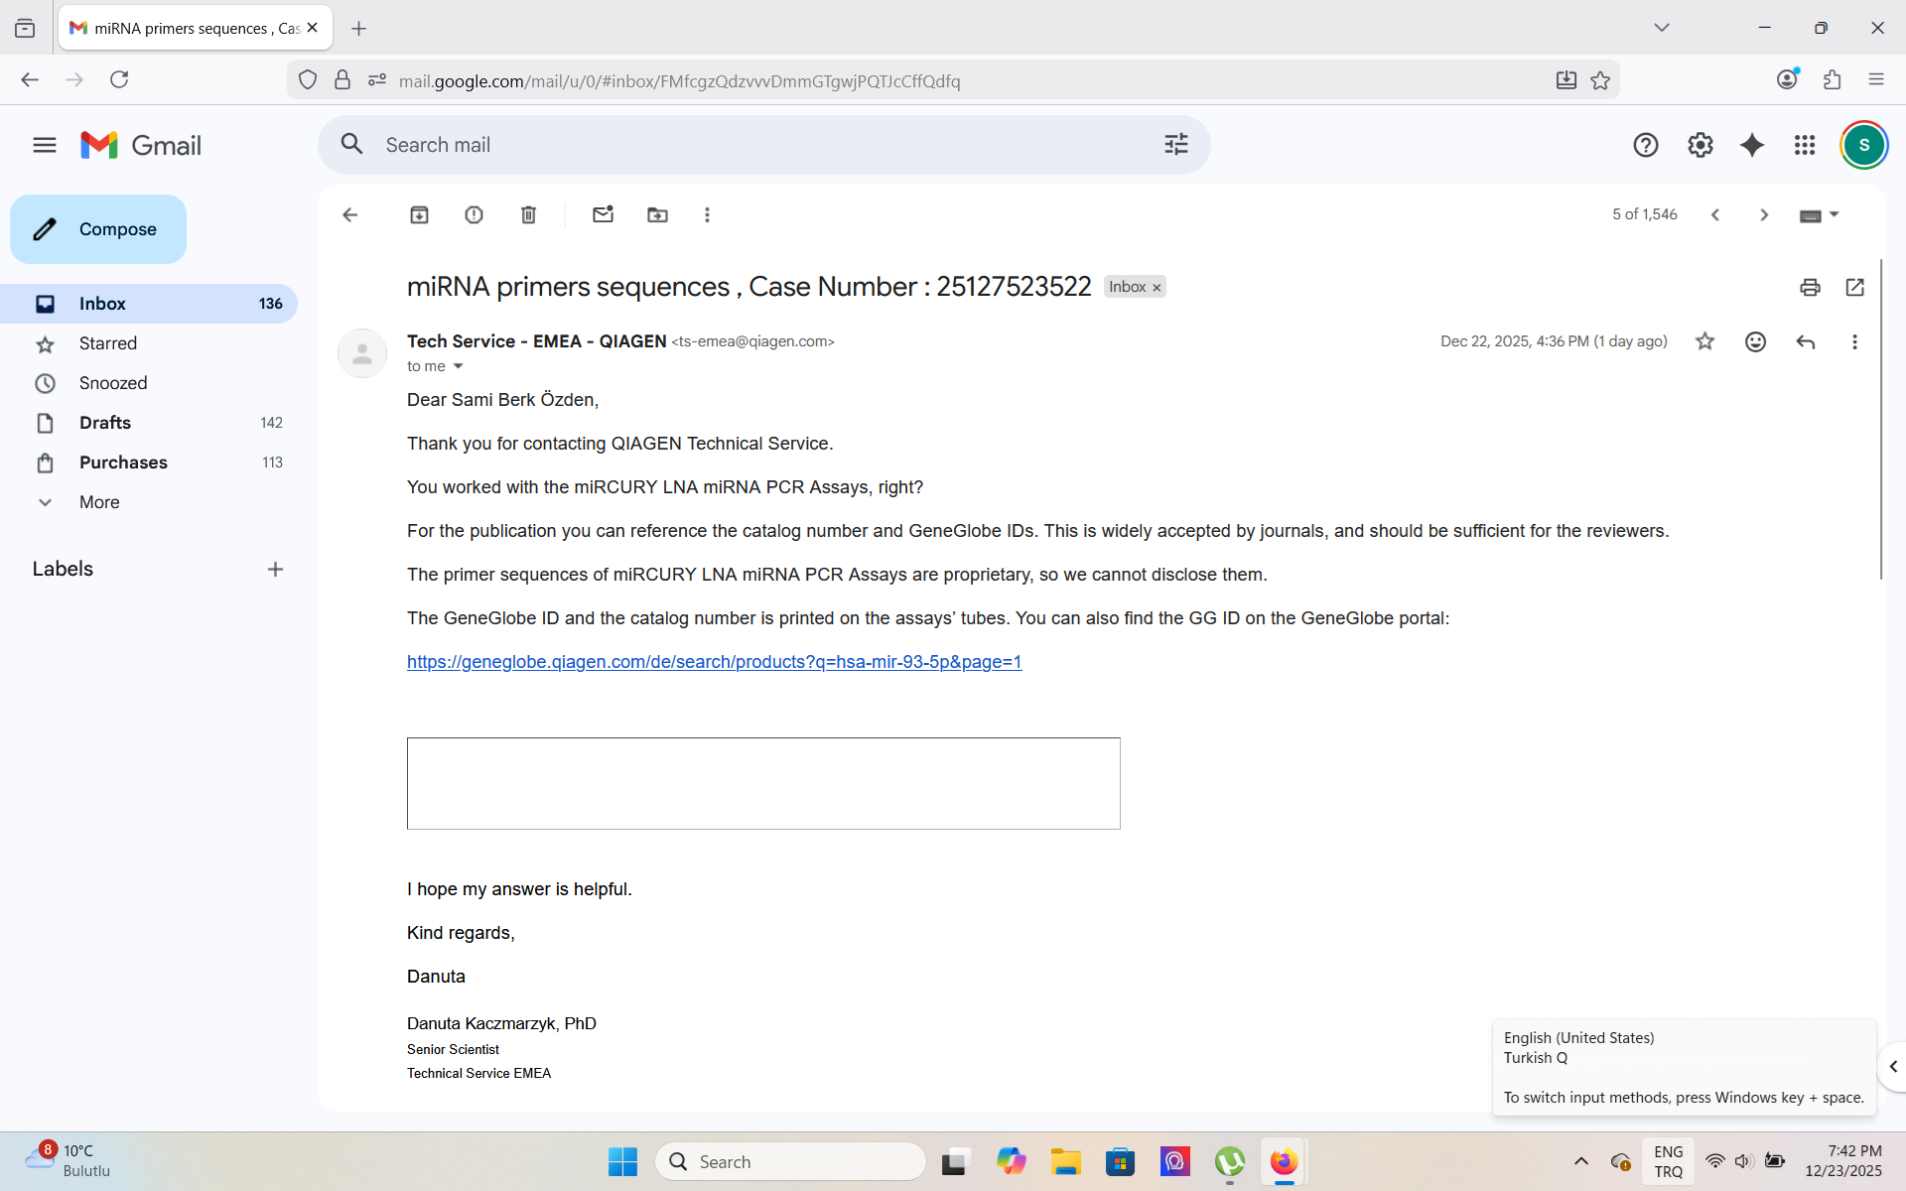The height and width of the screenshot is (1191, 1906).
Task: Show the older email
Action: coord(1764,214)
